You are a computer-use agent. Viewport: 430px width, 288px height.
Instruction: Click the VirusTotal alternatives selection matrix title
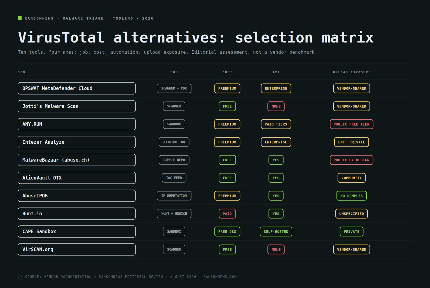pyautogui.click(x=196, y=37)
